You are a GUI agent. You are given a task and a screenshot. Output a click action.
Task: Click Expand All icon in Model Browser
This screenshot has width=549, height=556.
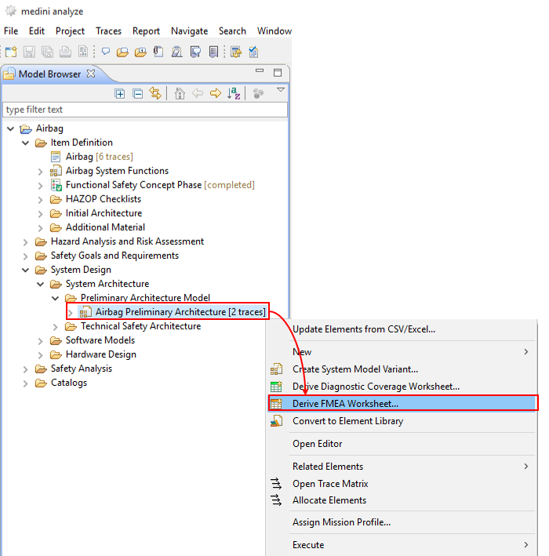(x=120, y=94)
